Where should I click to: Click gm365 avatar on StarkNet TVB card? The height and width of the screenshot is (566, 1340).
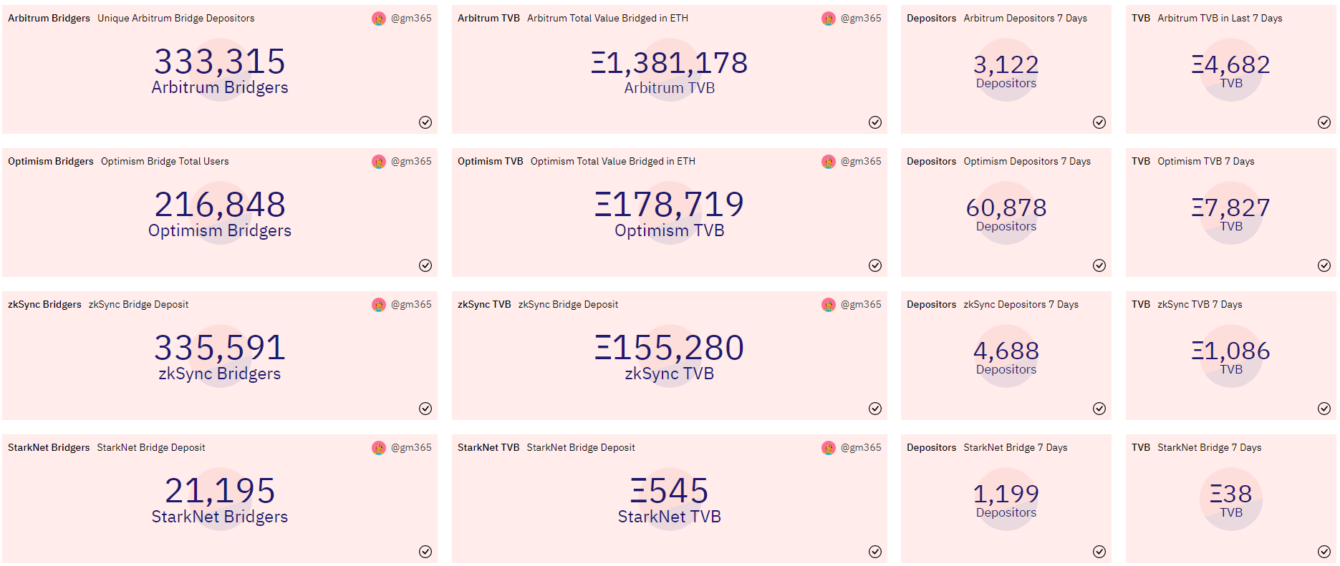pos(829,448)
